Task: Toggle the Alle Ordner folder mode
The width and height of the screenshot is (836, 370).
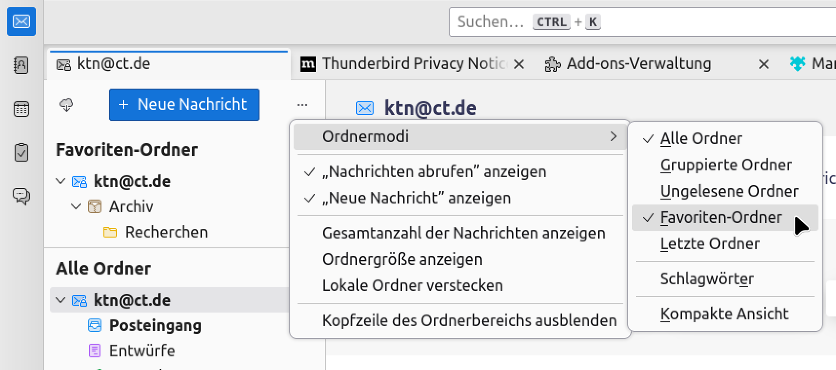Action: tap(701, 139)
